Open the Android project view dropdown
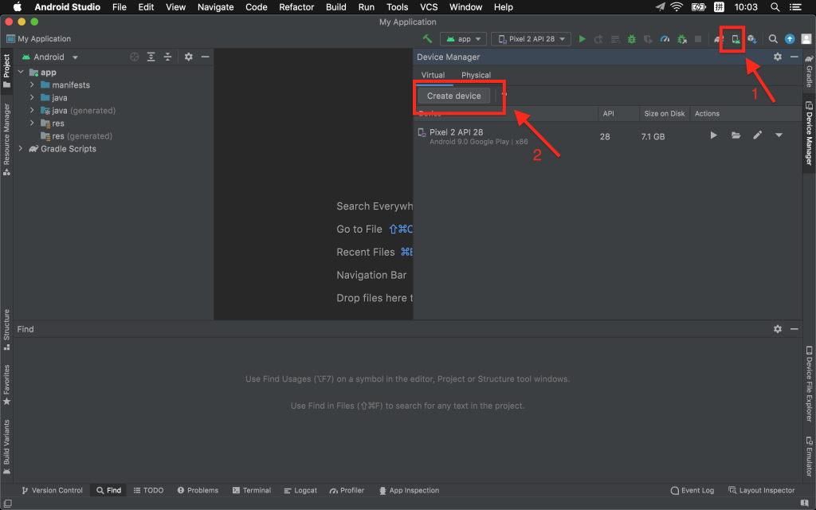Screen dimensions: 816x510 coord(50,57)
